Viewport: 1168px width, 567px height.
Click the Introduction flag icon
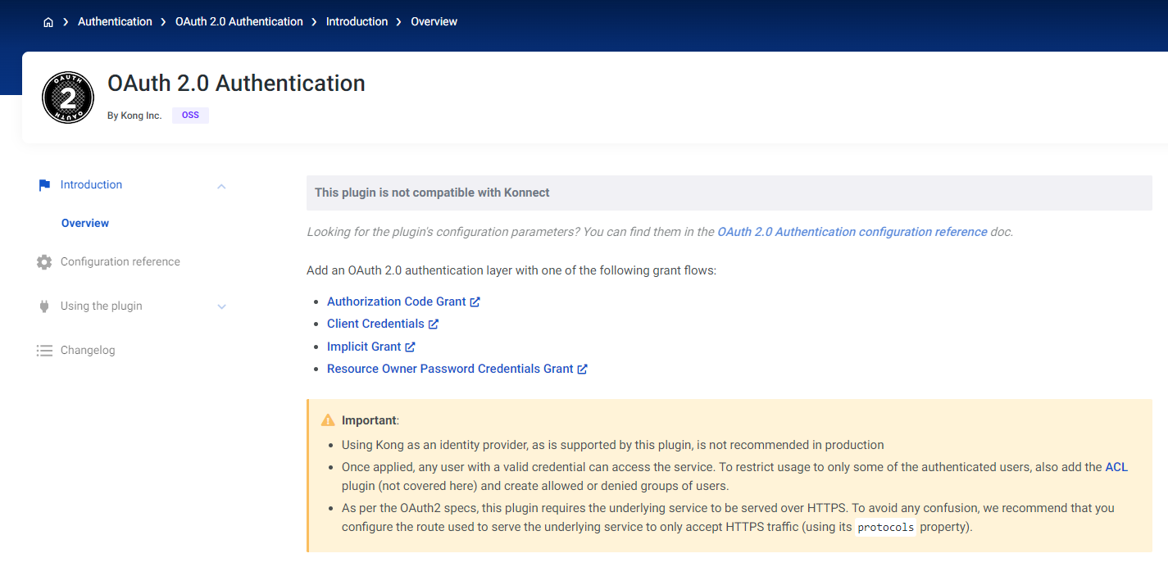tap(44, 185)
